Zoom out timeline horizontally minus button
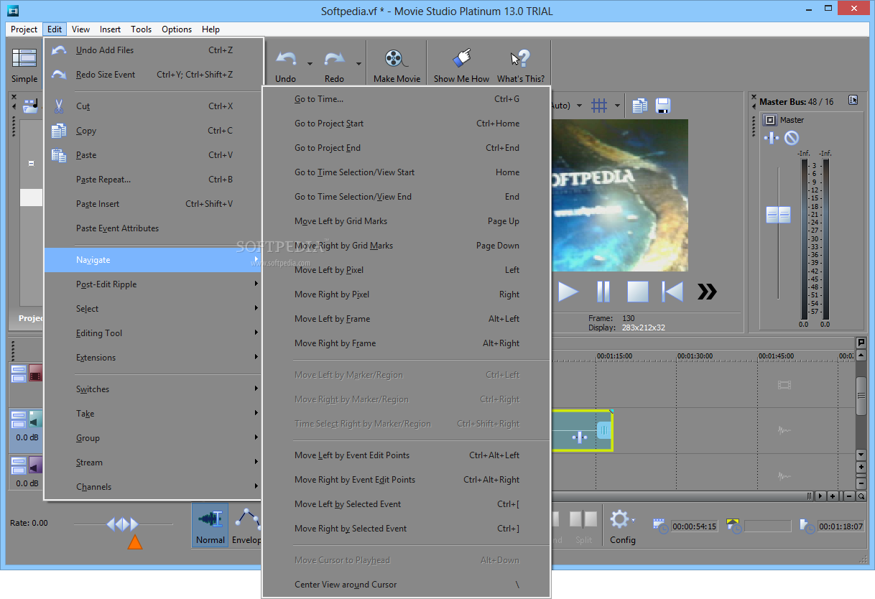Viewport: 875px width, 599px height. 849,496
